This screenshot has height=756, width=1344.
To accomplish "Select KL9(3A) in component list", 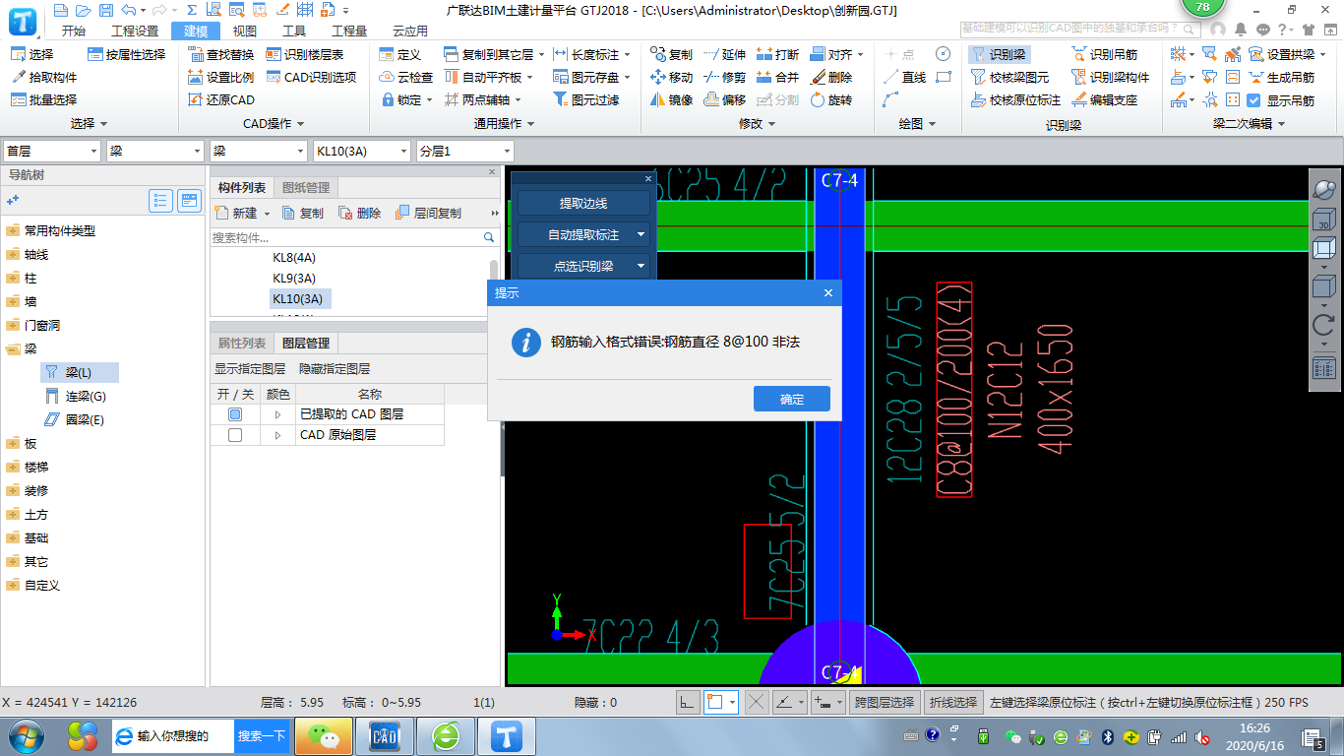I will [294, 278].
